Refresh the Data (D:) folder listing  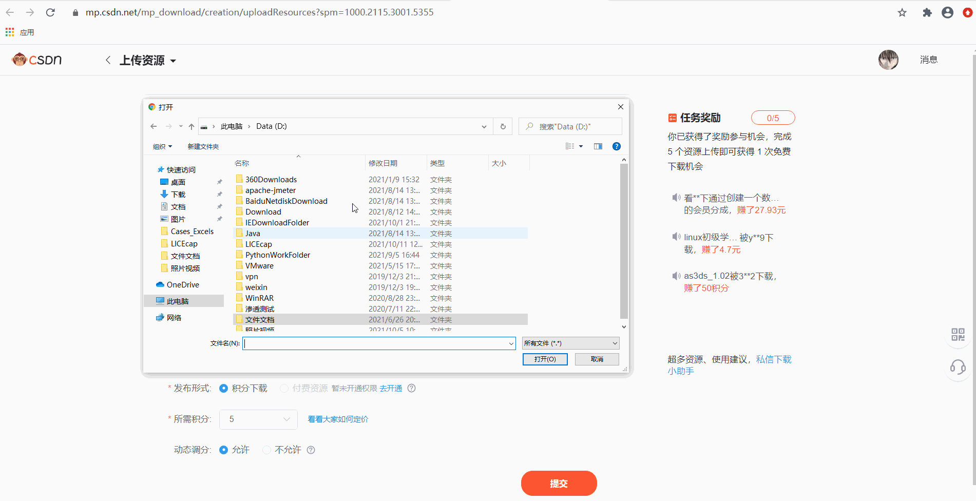click(503, 126)
